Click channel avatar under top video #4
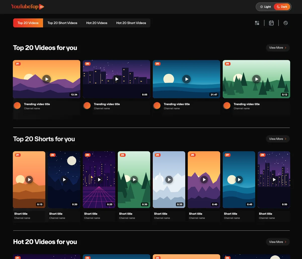The width and height of the screenshot is (302, 259). (x=227, y=106)
